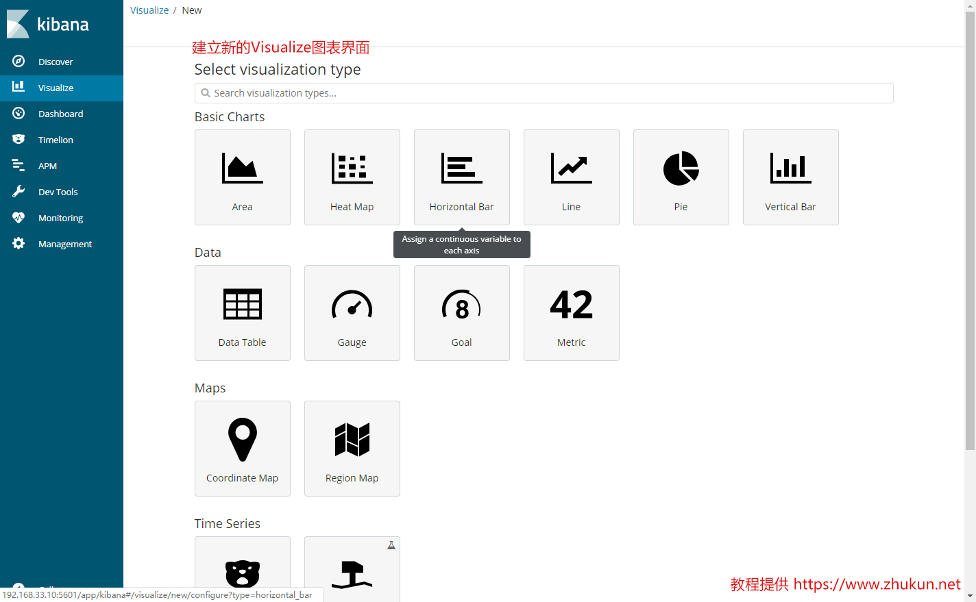Click Timelion bear face sidebar icon

point(19,139)
